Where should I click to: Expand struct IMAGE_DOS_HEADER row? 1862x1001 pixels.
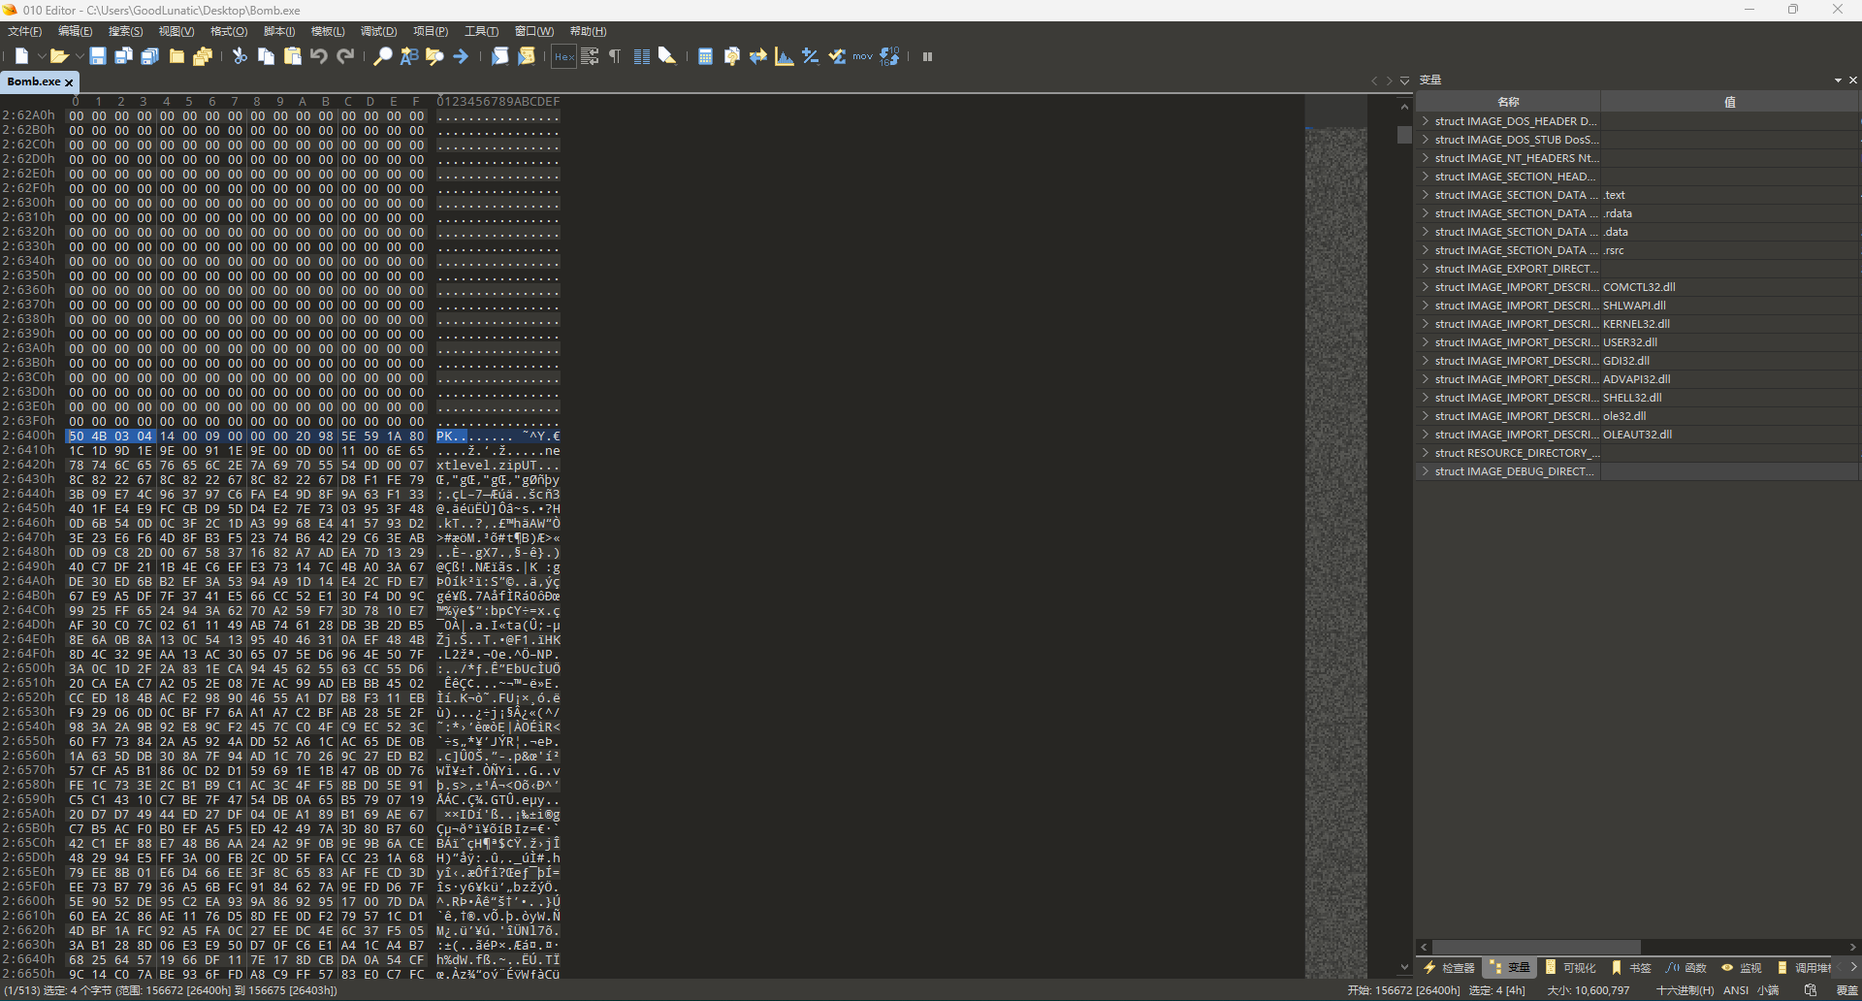point(1425,121)
